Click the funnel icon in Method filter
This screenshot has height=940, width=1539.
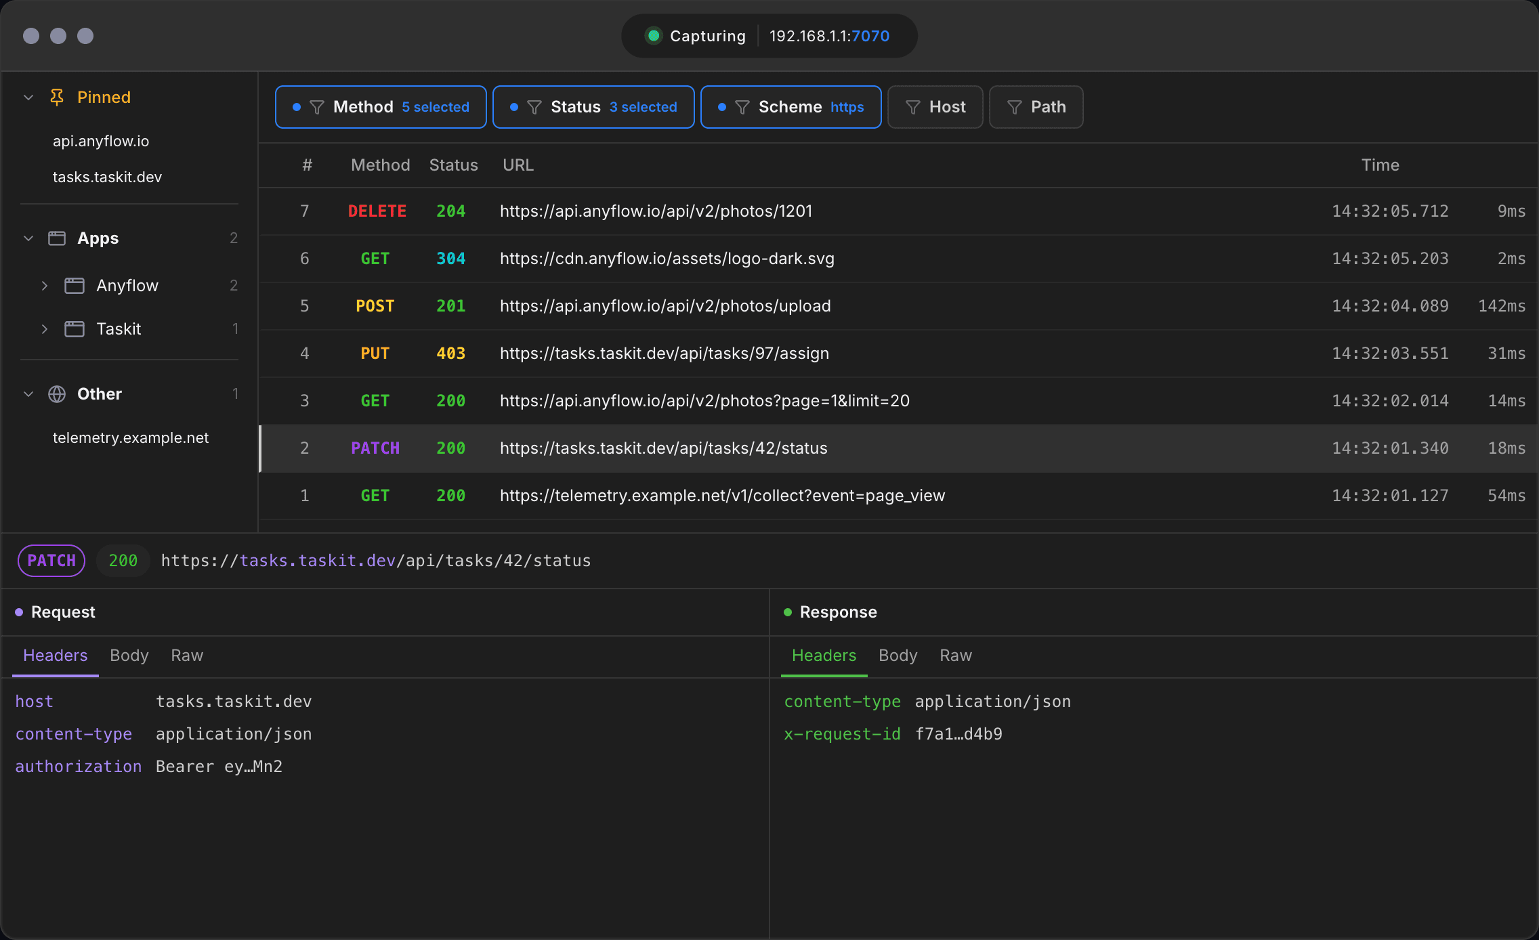pyautogui.click(x=317, y=108)
